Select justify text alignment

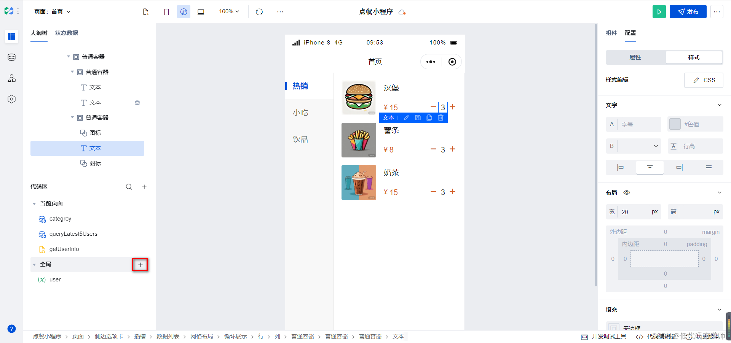pos(709,167)
